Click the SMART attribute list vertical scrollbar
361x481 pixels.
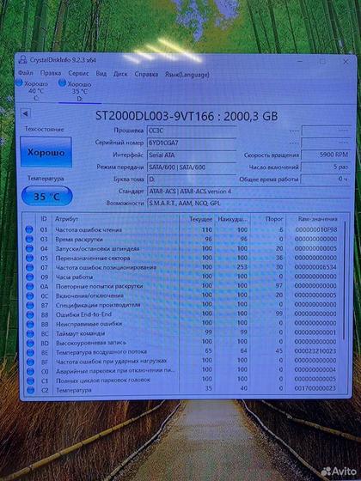344,281
